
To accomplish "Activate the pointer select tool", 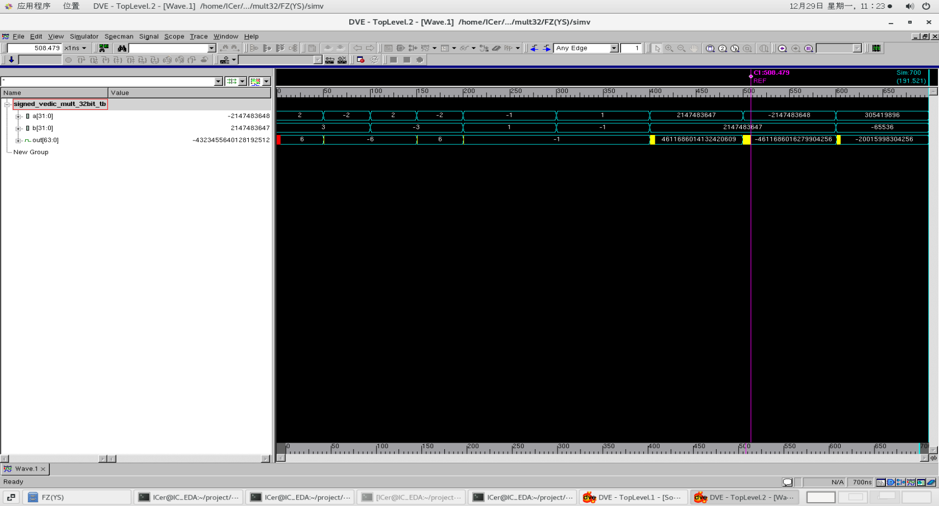I will click(x=658, y=48).
